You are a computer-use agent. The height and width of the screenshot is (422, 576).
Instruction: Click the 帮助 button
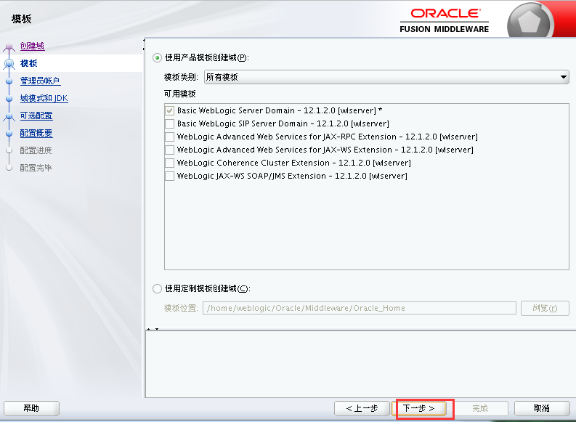[x=31, y=408]
